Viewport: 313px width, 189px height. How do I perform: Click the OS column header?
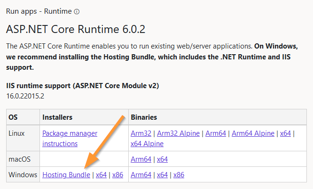(13, 117)
